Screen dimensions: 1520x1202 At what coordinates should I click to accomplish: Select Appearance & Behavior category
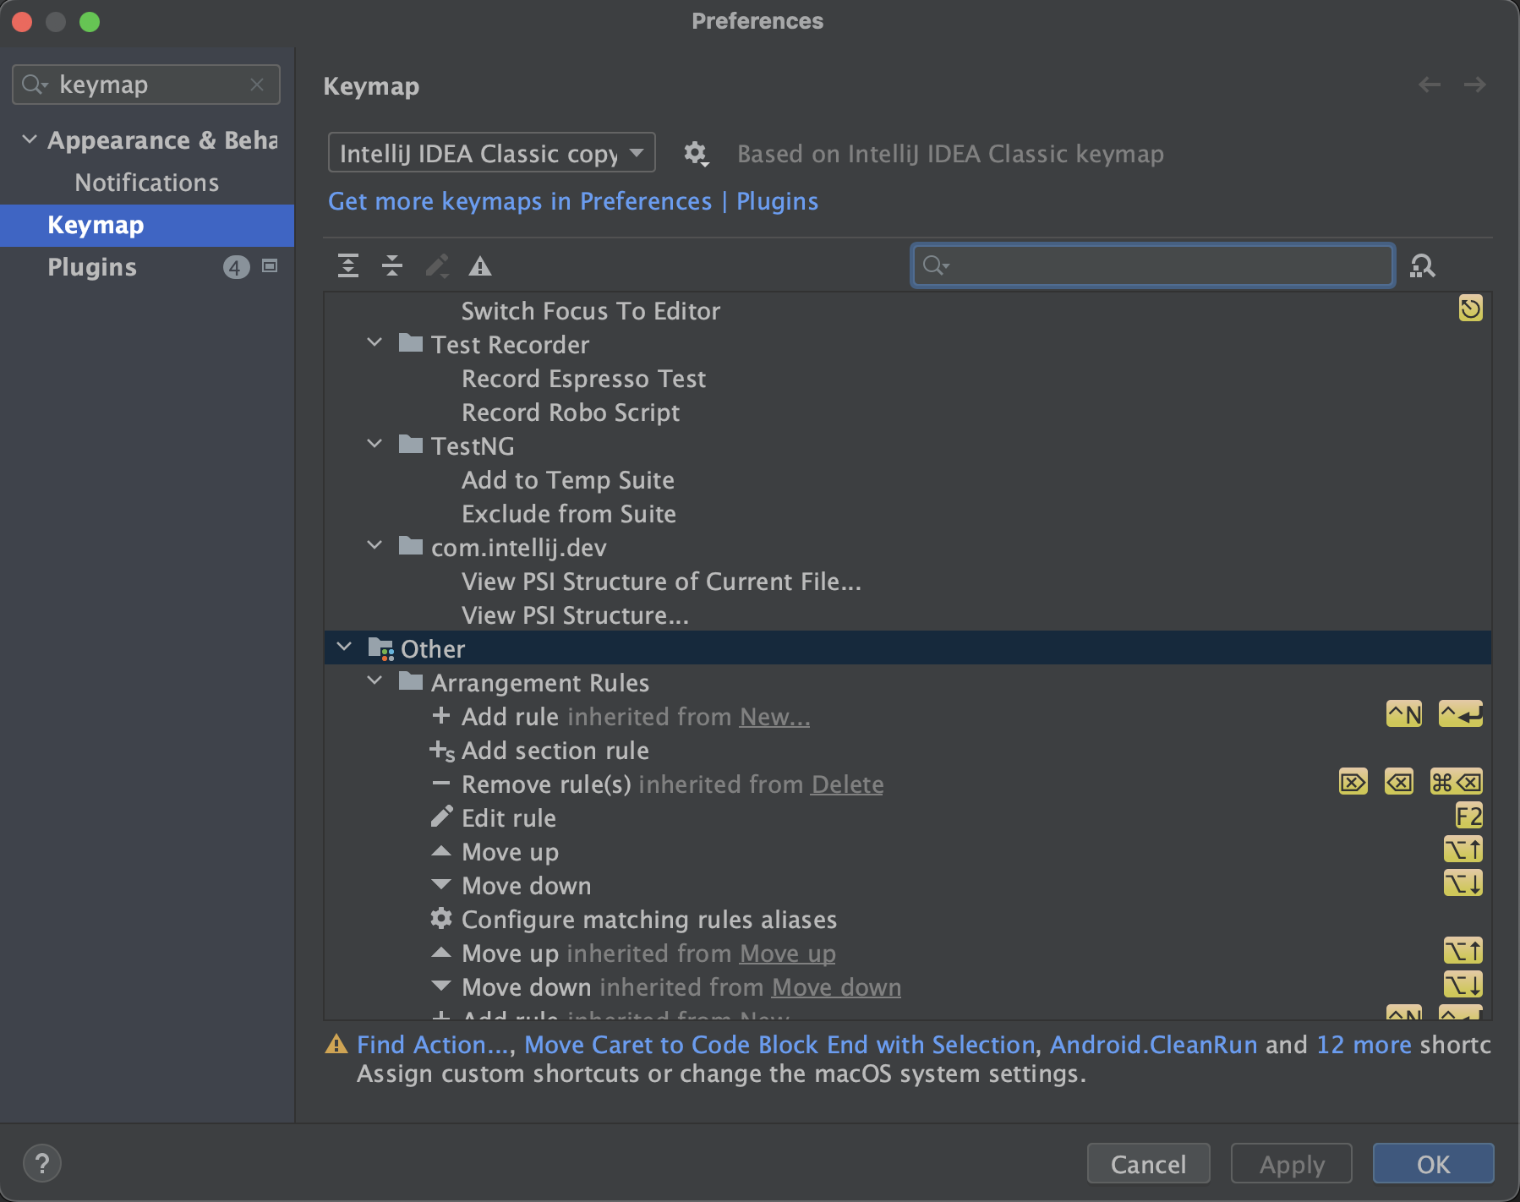coord(147,140)
